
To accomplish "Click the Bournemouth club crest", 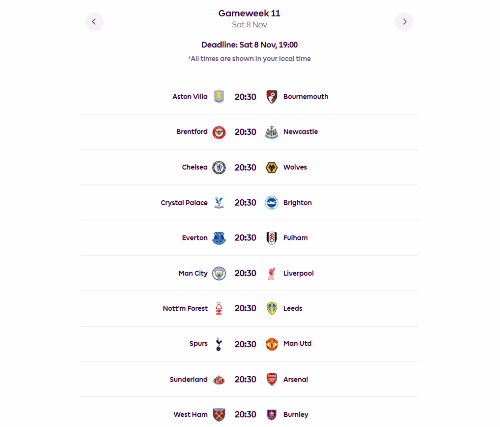I will [271, 97].
